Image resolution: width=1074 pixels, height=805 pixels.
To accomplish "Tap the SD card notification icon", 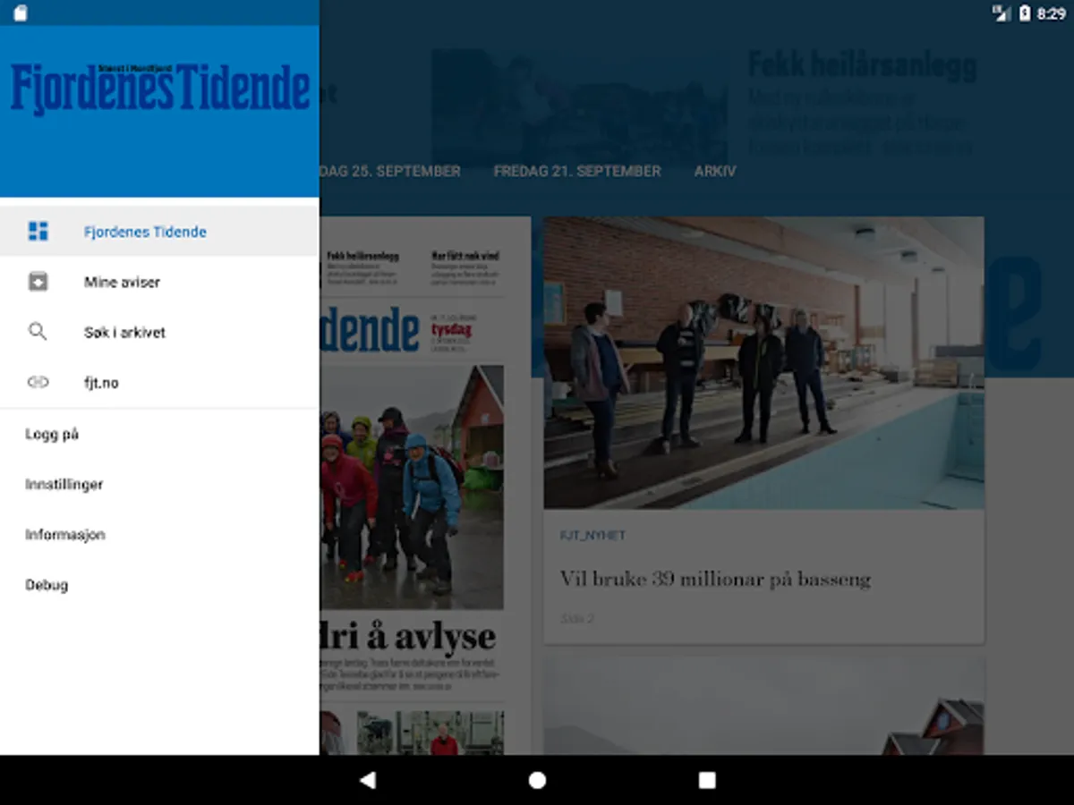I will [x=21, y=13].
